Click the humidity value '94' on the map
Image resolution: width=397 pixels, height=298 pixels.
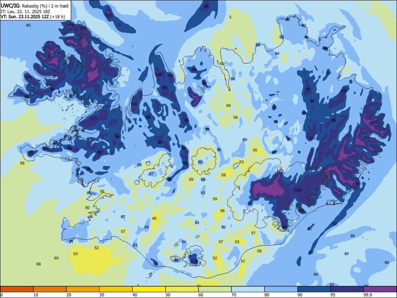[207, 129]
